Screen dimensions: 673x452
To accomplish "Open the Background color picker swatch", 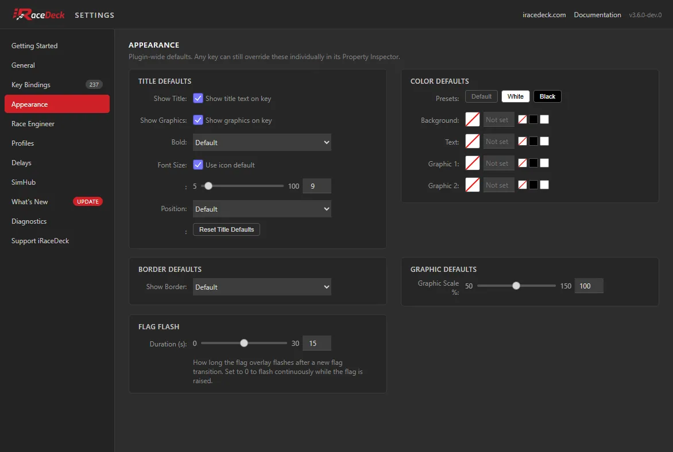I will [x=472, y=120].
